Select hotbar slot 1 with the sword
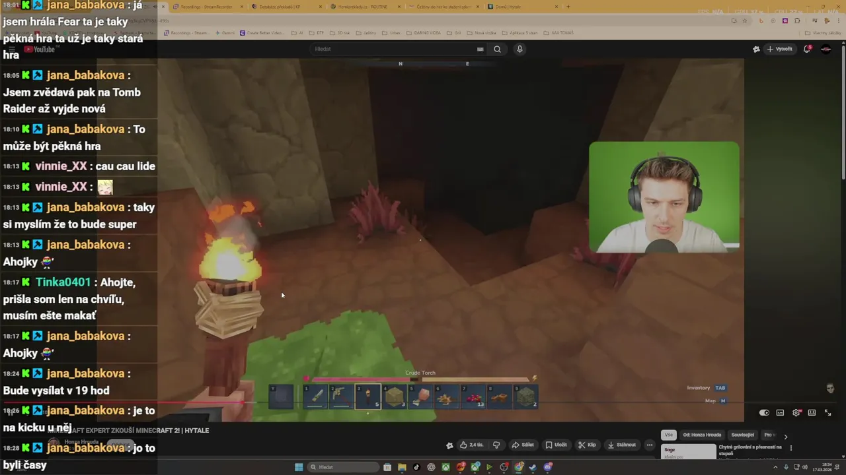Viewport: 846px width, 475px height. pyautogui.click(x=315, y=396)
